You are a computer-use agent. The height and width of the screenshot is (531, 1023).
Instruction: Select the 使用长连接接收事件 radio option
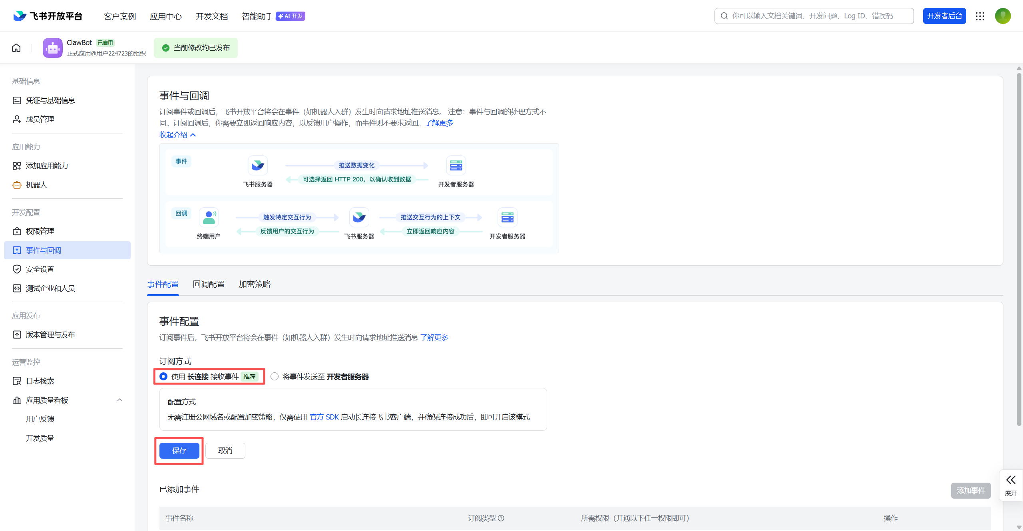coord(163,377)
